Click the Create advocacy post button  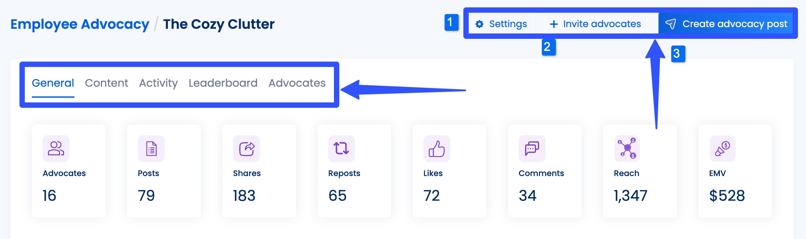click(726, 24)
